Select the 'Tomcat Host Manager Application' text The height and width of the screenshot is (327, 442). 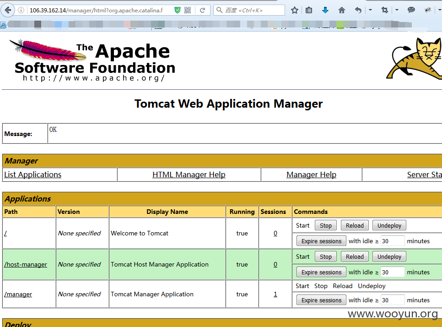(160, 264)
